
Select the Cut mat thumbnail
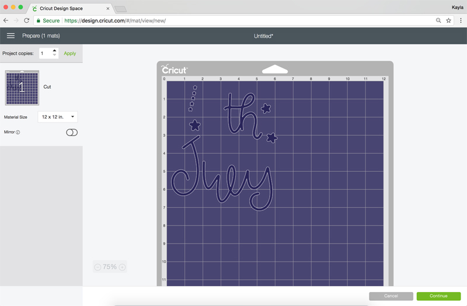click(x=22, y=88)
